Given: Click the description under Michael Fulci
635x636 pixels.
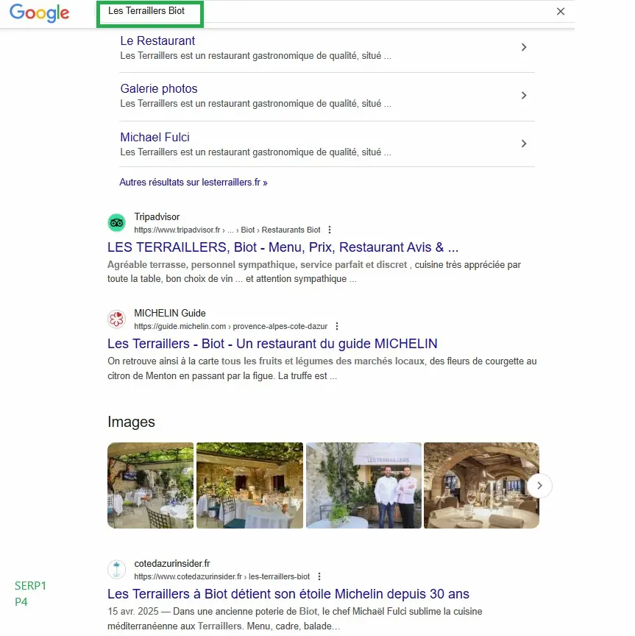Looking at the screenshot, I should pyautogui.click(x=255, y=152).
